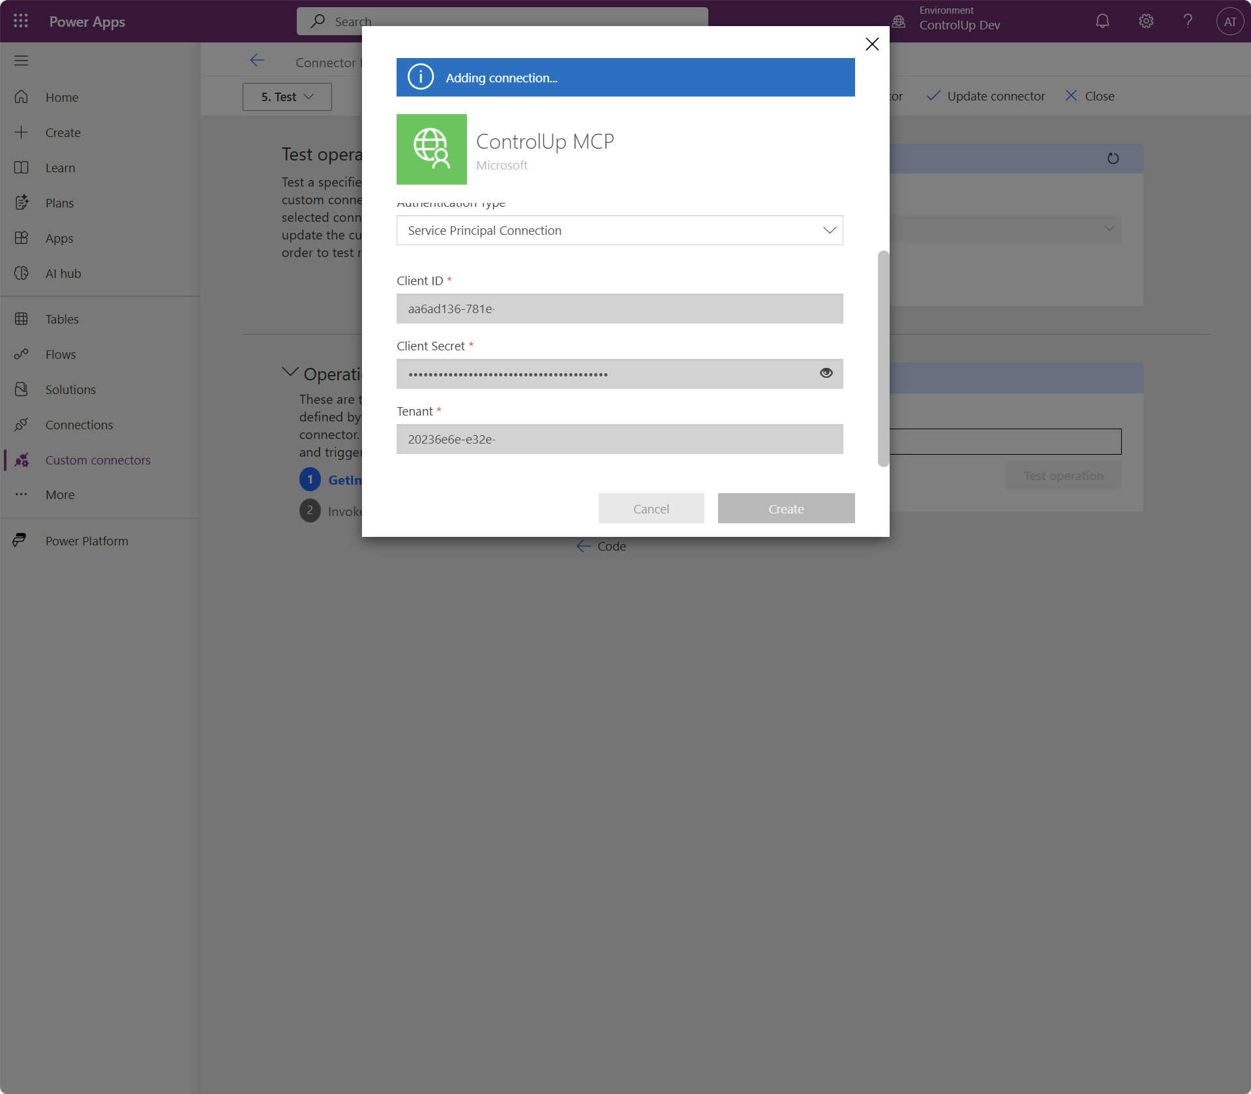The height and width of the screenshot is (1094, 1251).
Task: Select operation 1 GetIn...
Action: coord(331,479)
